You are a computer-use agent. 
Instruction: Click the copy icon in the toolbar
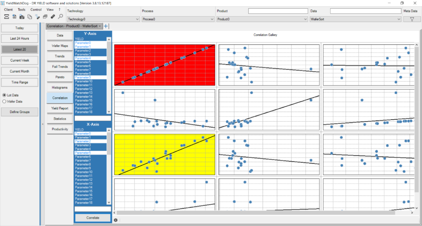pyautogui.click(x=30, y=17)
